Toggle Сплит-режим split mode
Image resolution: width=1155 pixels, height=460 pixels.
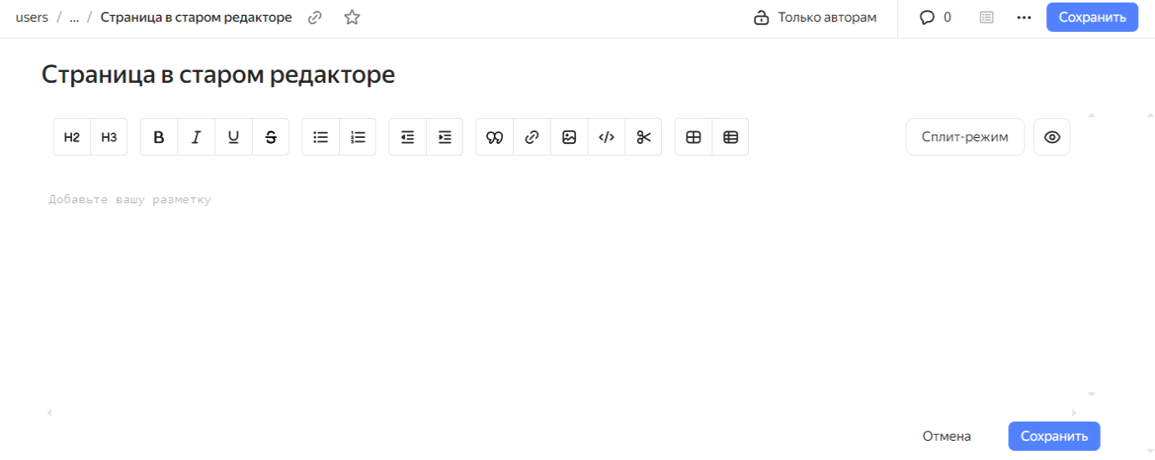click(x=965, y=137)
